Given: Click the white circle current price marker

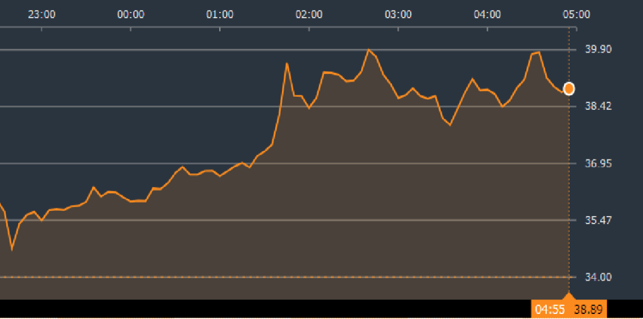Looking at the screenshot, I should (569, 89).
